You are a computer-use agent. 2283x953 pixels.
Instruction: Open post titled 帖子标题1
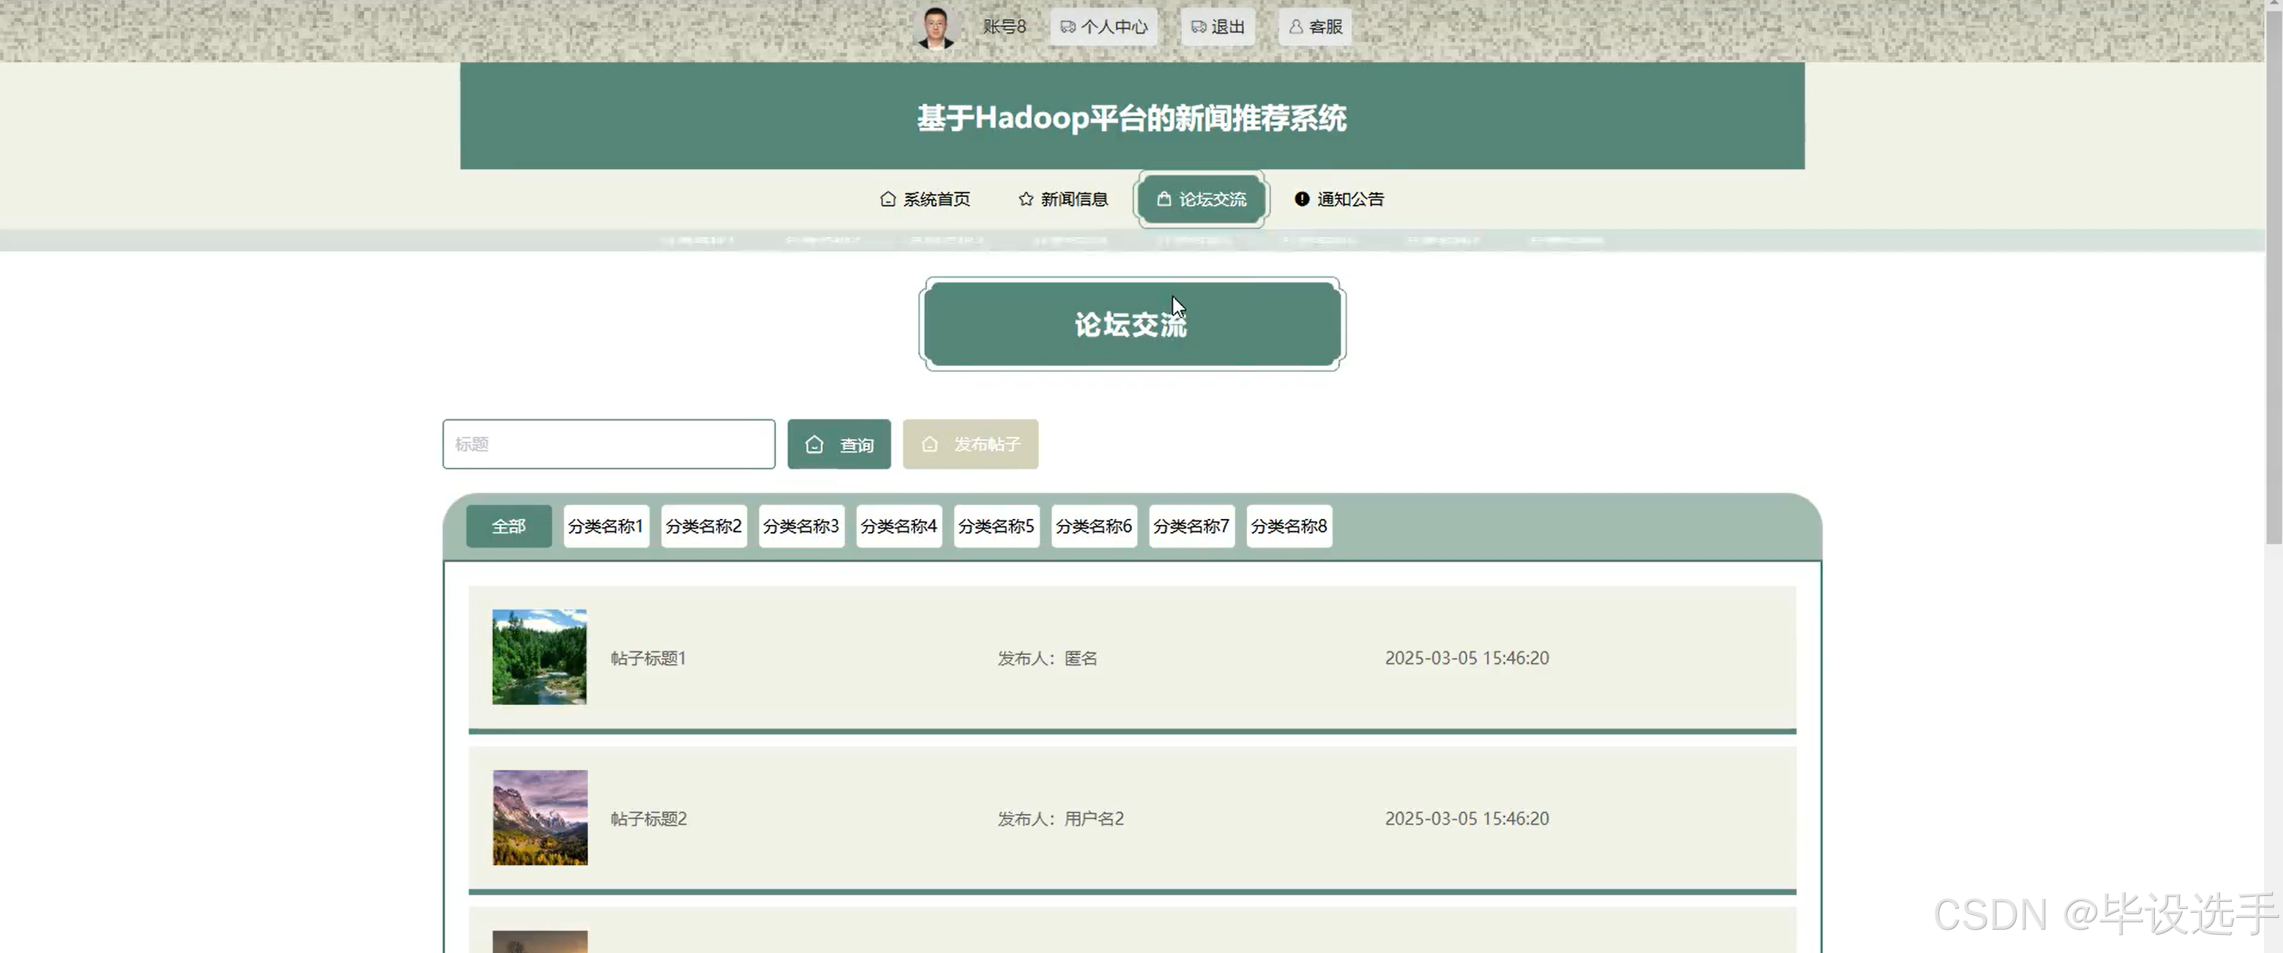[648, 658]
